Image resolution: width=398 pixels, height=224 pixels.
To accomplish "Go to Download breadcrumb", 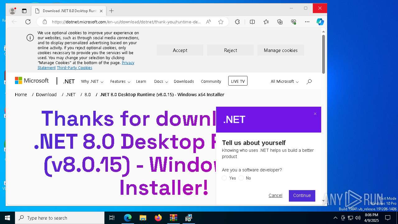I will tap(46, 94).
